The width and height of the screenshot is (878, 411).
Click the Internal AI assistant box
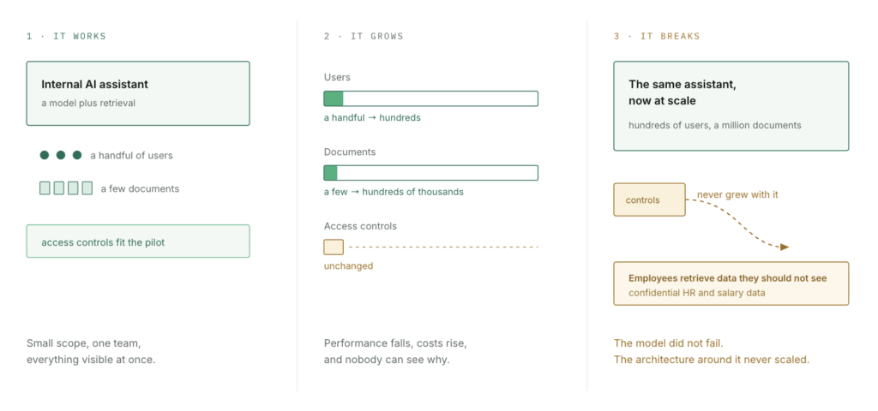coord(138,93)
